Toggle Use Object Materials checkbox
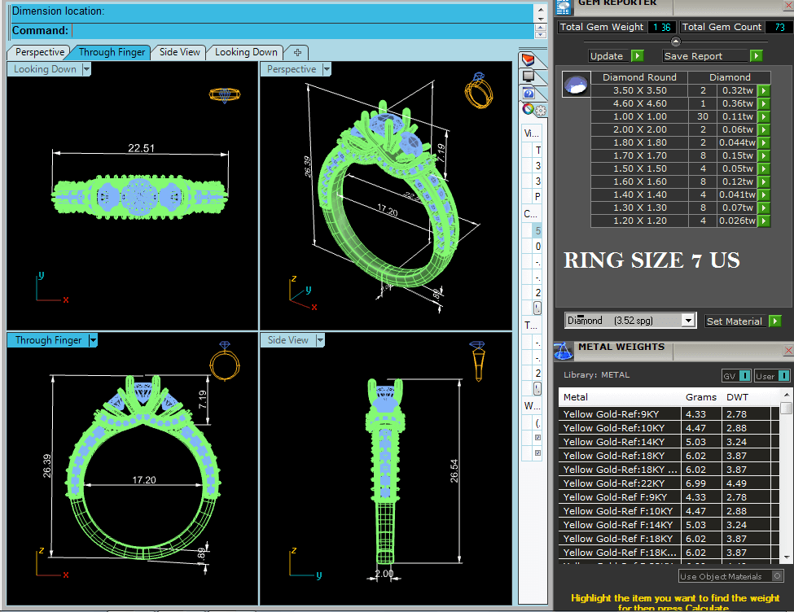This screenshot has width=794, height=612. [778, 576]
